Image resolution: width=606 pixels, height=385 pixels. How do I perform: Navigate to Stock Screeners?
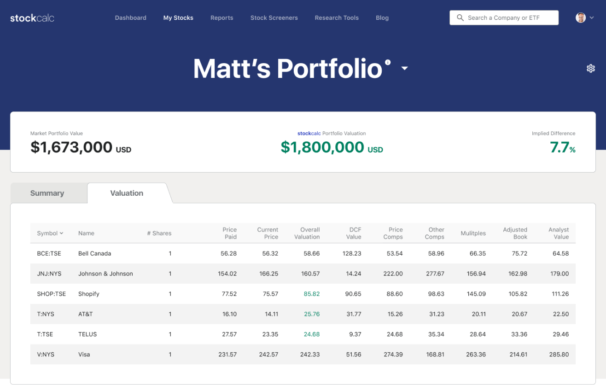274,17
